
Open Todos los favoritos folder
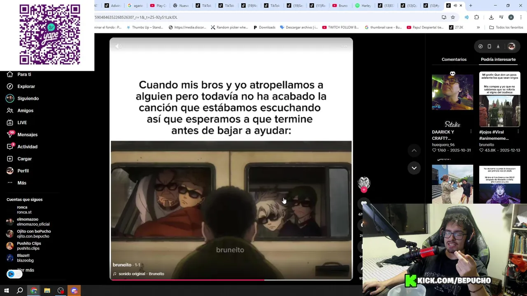pos(506,28)
